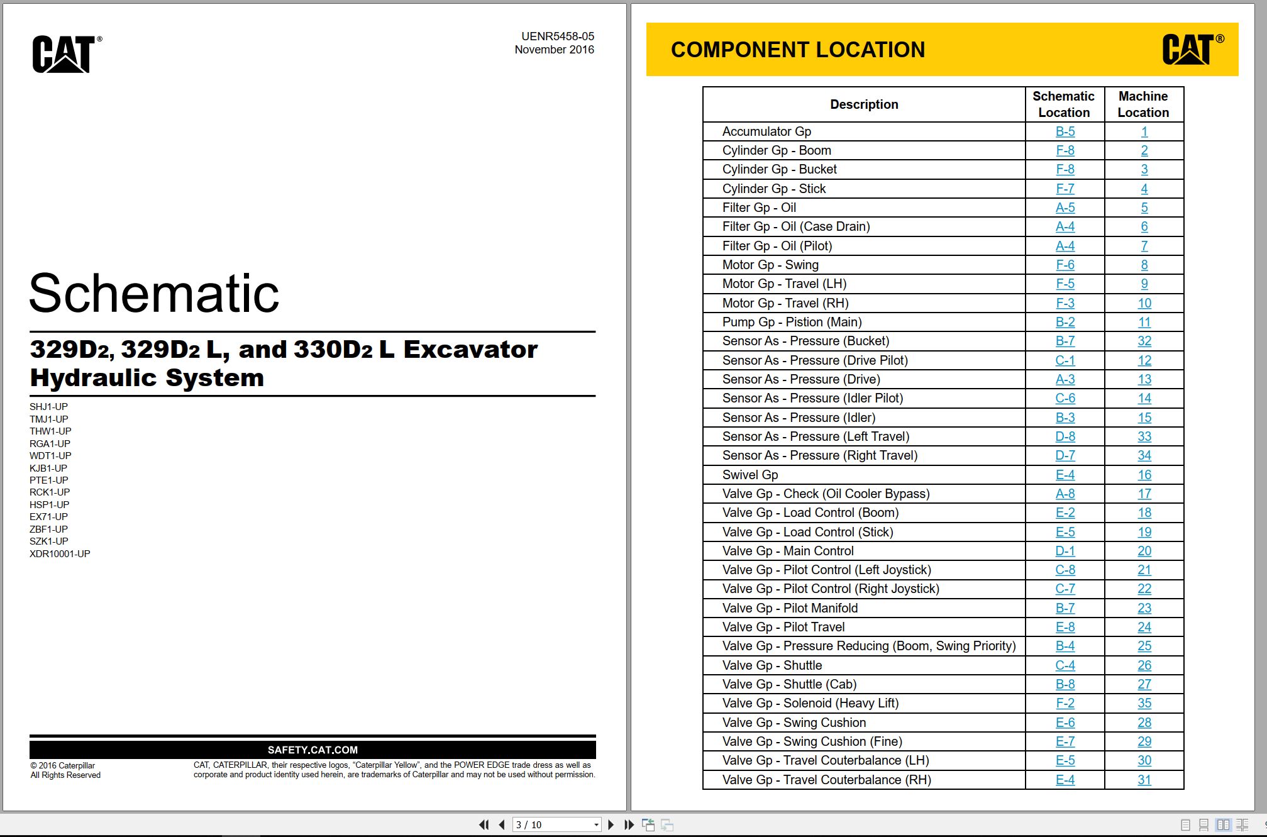Click B-2 link for Pump Gp
This screenshot has height=837, width=1267.
(1065, 322)
